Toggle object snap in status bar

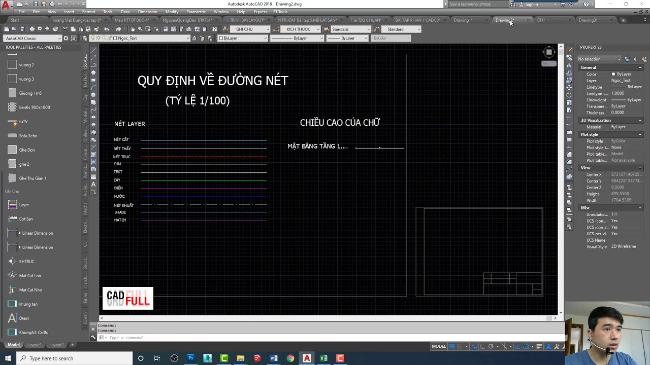tap(526, 346)
